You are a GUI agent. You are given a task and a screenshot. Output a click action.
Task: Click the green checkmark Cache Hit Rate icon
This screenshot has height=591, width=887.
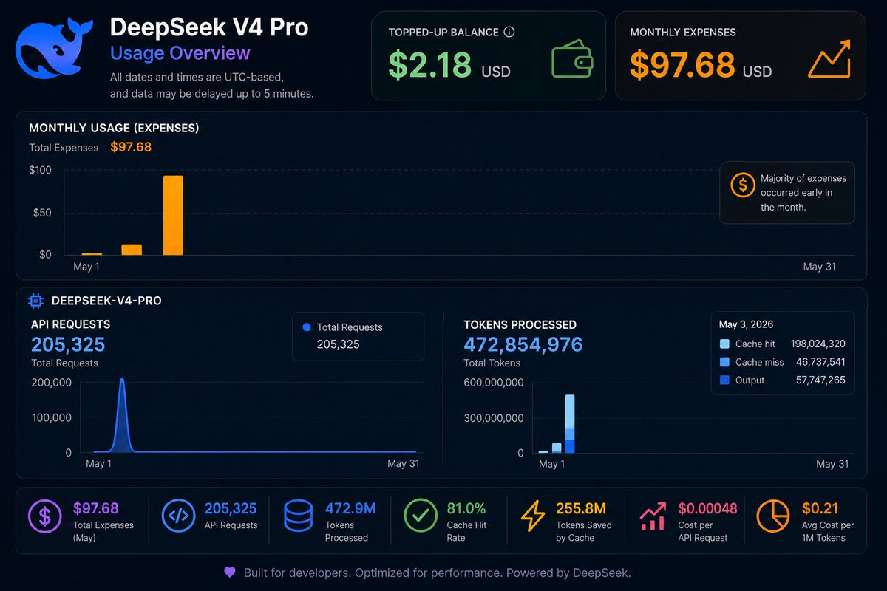421,516
